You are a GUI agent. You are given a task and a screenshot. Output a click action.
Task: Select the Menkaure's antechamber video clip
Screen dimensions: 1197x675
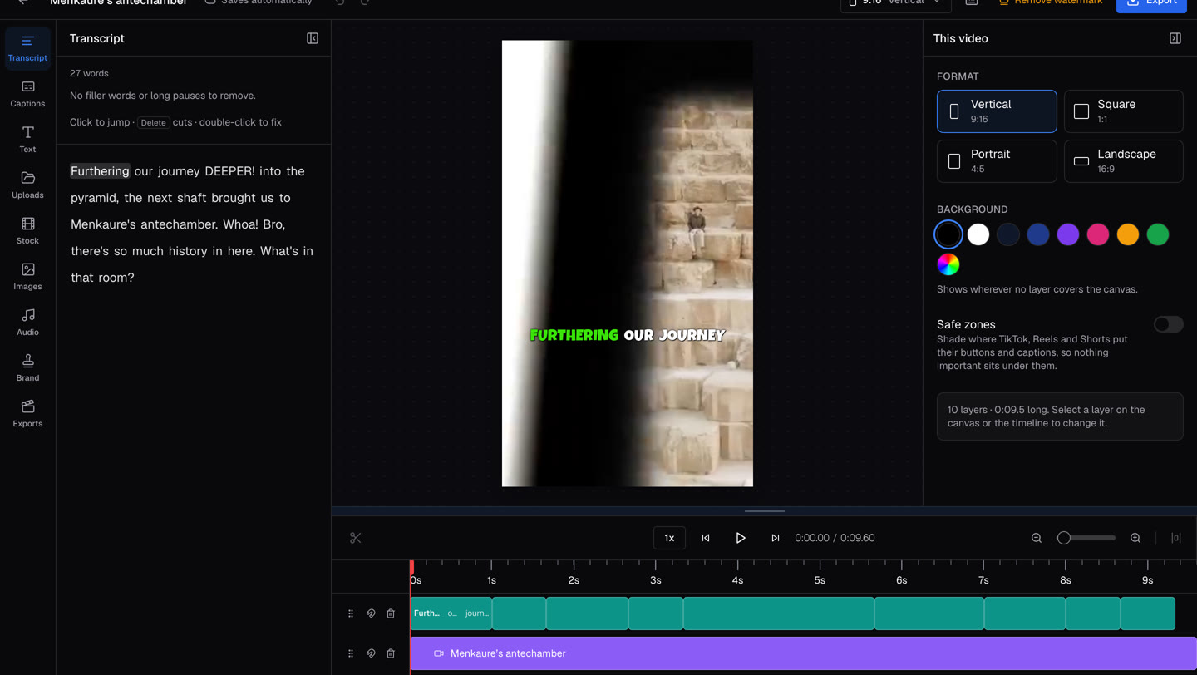[803, 653]
